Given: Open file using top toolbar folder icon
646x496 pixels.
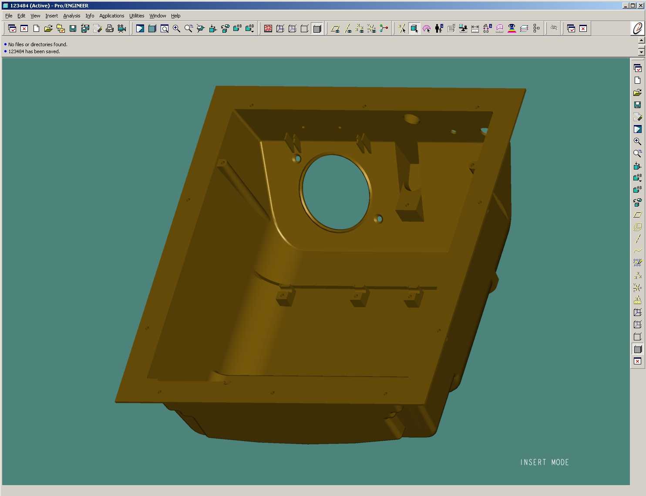Looking at the screenshot, I should (48, 29).
